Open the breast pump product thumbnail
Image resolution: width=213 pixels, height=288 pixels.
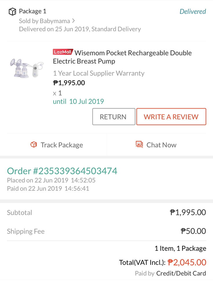tap(27, 68)
